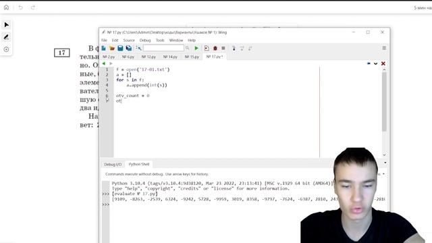Select the pen drawing tool in left sidebar

6,37
